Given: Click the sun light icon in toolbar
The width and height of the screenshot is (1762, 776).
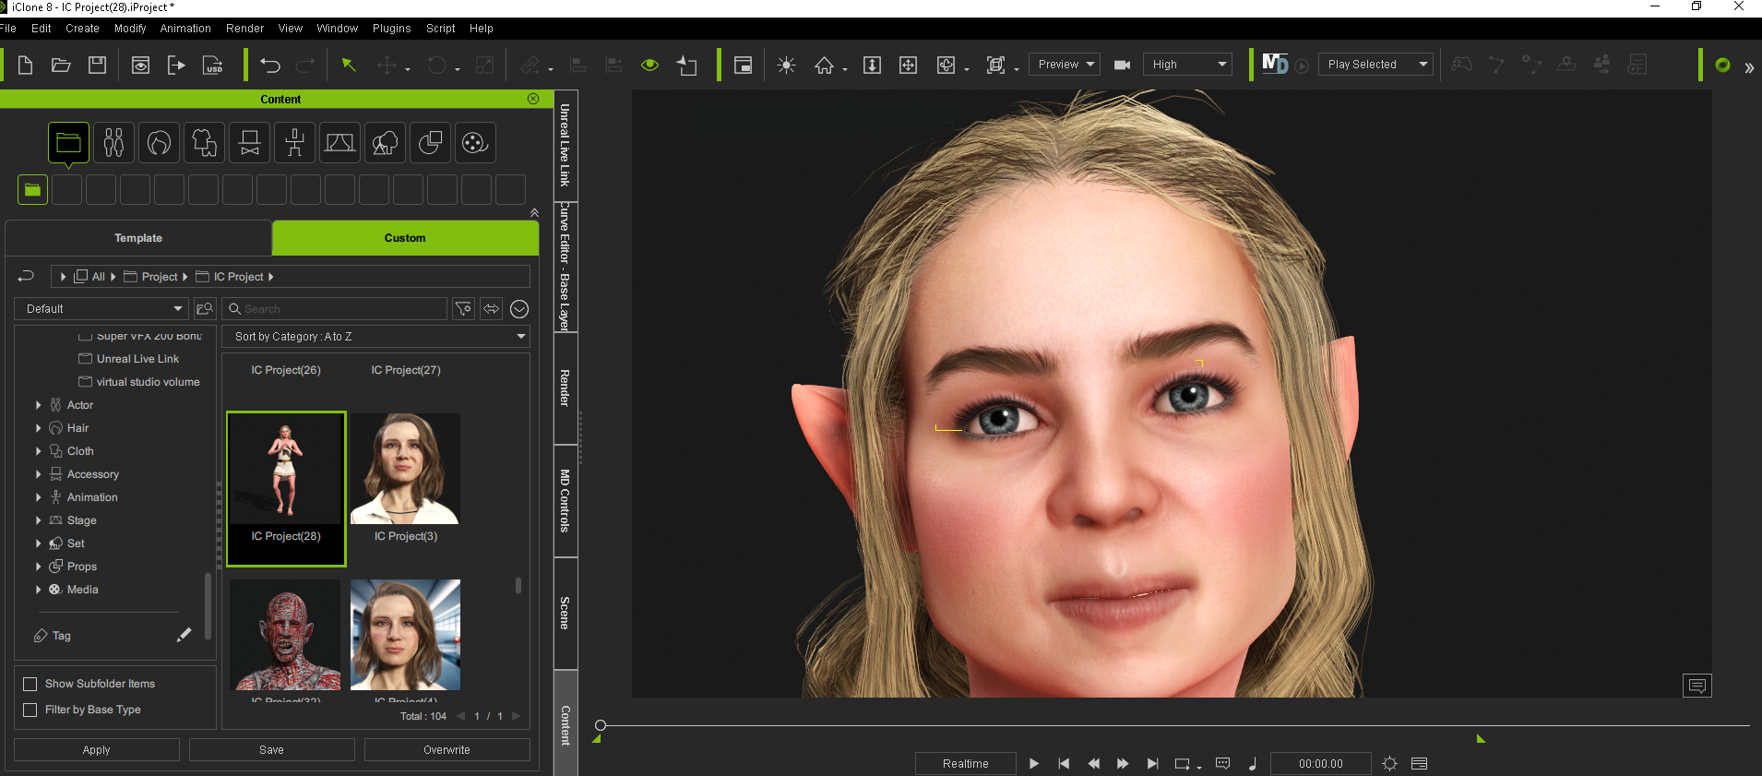Looking at the screenshot, I should pos(786,65).
